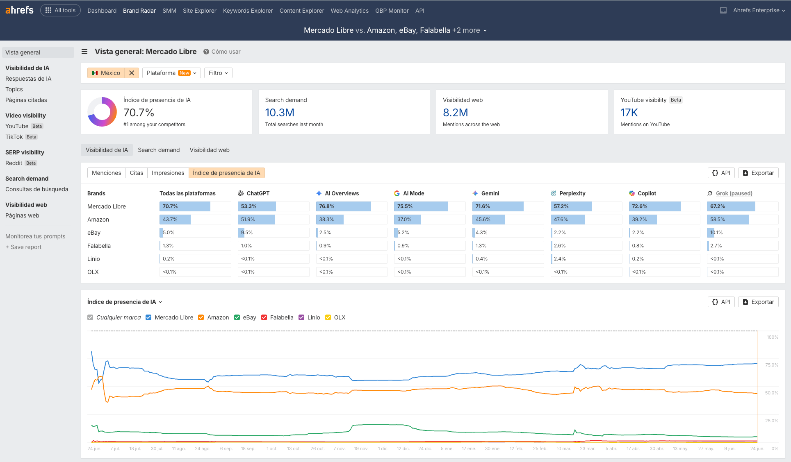Switch to the Search demand tab
This screenshot has width=791, height=462.
tap(159, 150)
